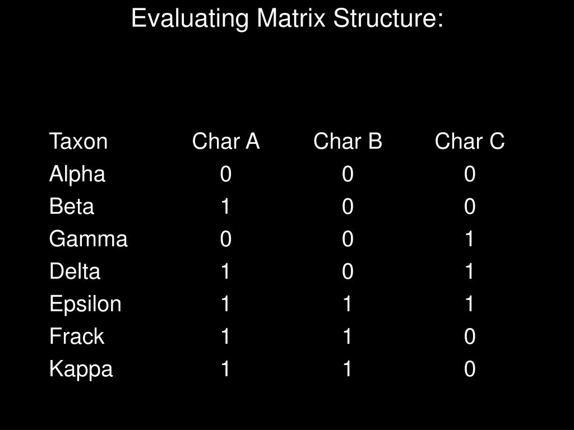
Task: Click the taxon name 'Beta'
Action: (x=72, y=206)
